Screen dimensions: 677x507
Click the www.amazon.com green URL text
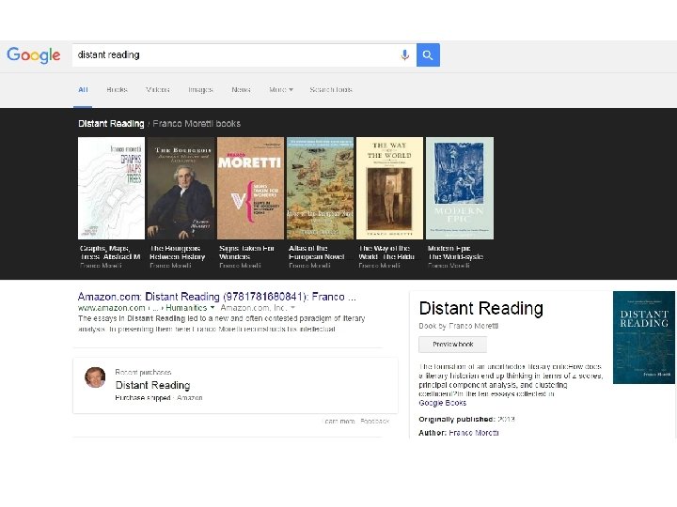(x=111, y=308)
